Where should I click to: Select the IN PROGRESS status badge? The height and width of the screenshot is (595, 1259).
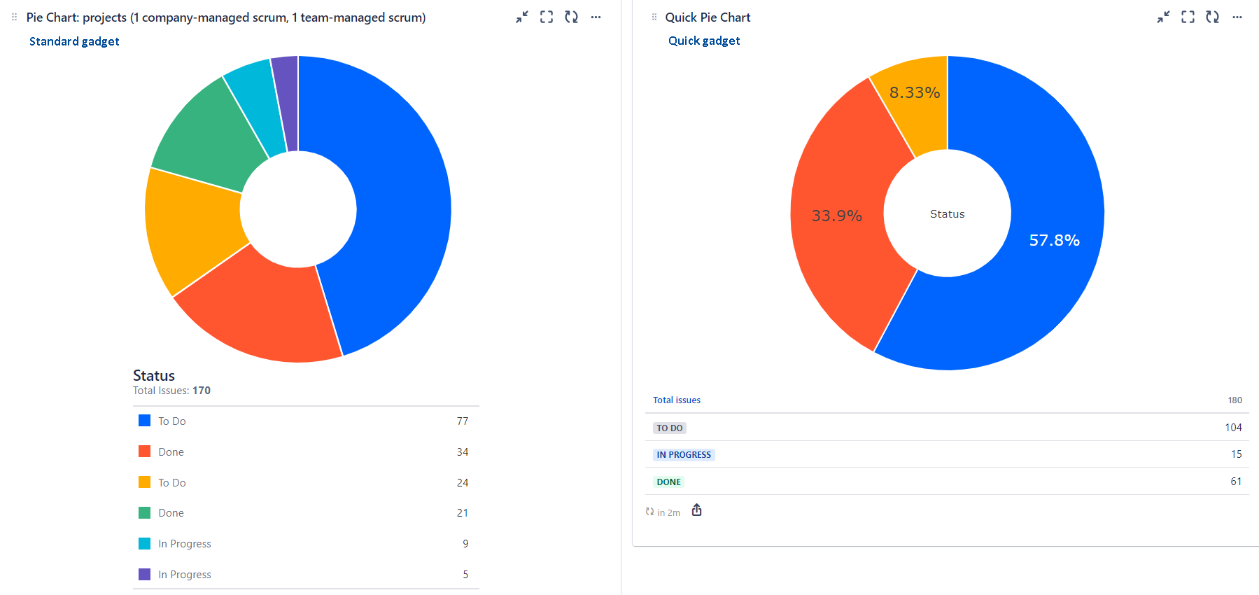pyautogui.click(x=683, y=455)
